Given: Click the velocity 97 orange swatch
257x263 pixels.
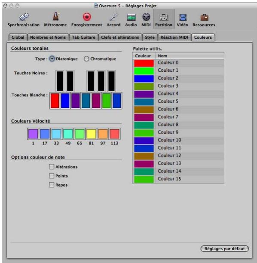Looking at the screenshot, I should [103, 134].
